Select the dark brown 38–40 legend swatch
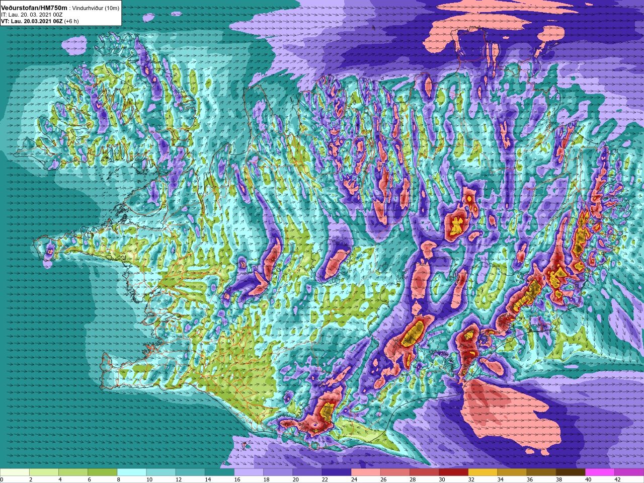This screenshot has width=644, height=483. (x=571, y=472)
